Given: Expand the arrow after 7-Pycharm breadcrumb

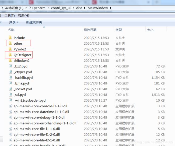Looking at the screenshot, I should [x=48, y=8].
